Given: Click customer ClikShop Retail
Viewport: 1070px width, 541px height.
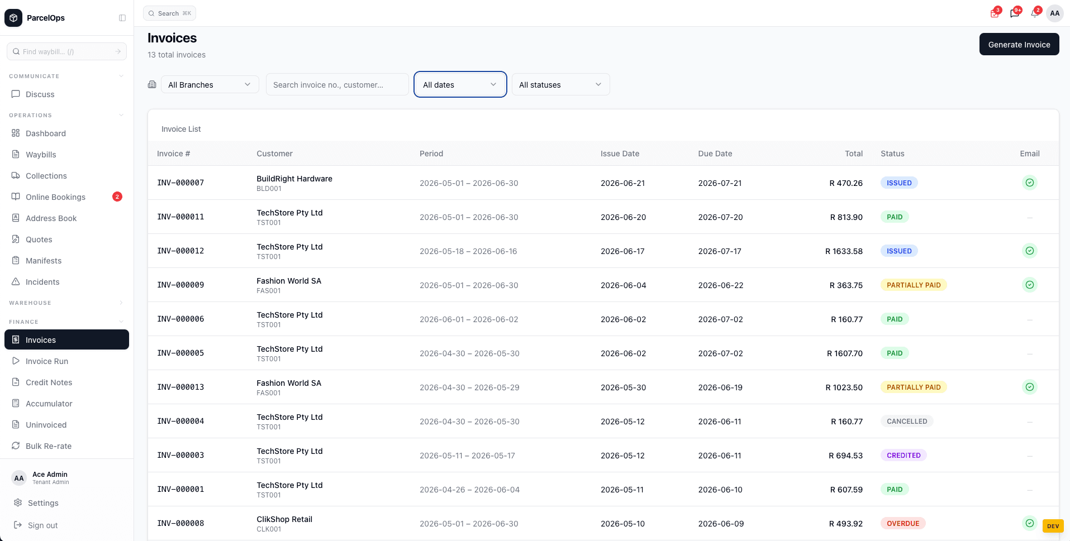Looking at the screenshot, I should point(284,519).
